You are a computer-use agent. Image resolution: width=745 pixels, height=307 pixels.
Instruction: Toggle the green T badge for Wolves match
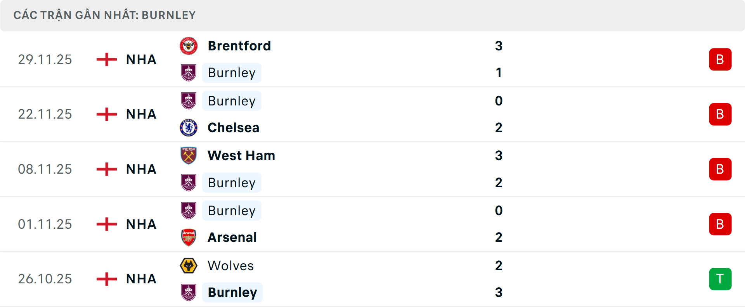tap(721, 279)
